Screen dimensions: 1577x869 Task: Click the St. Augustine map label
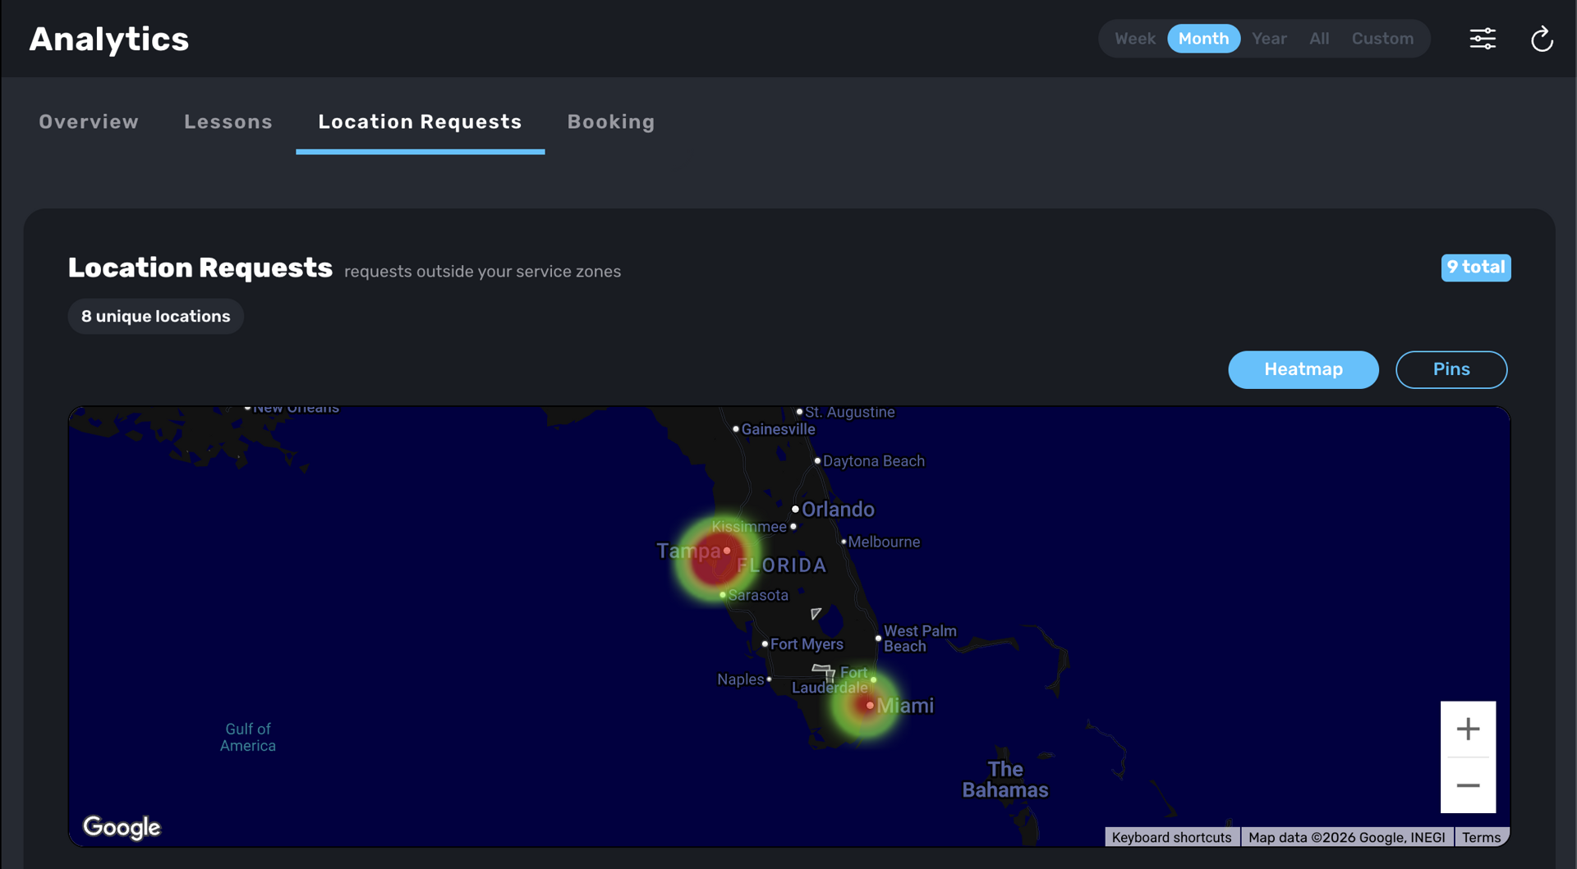pos(849,412)
